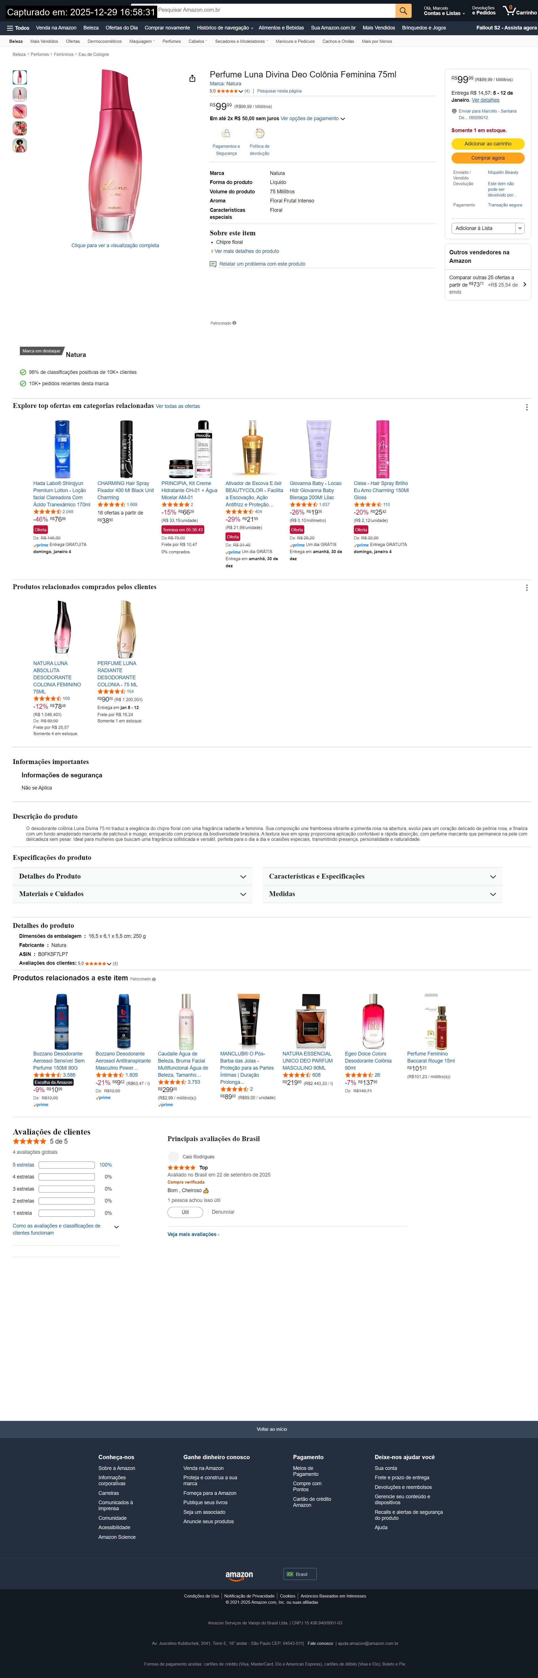Expand the Medidas specifications section
538x1678 pixels.
(382, 894)
